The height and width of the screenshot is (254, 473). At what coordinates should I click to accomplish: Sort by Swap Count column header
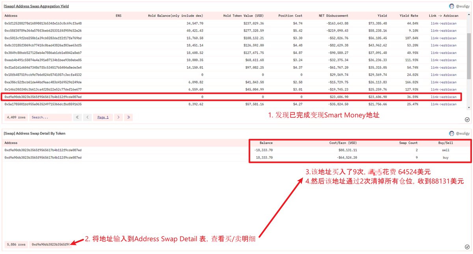coord(408,143)
